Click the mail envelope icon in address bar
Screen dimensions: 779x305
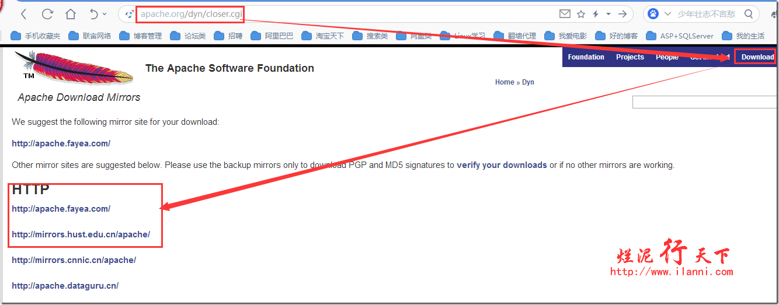pos(564,14)
